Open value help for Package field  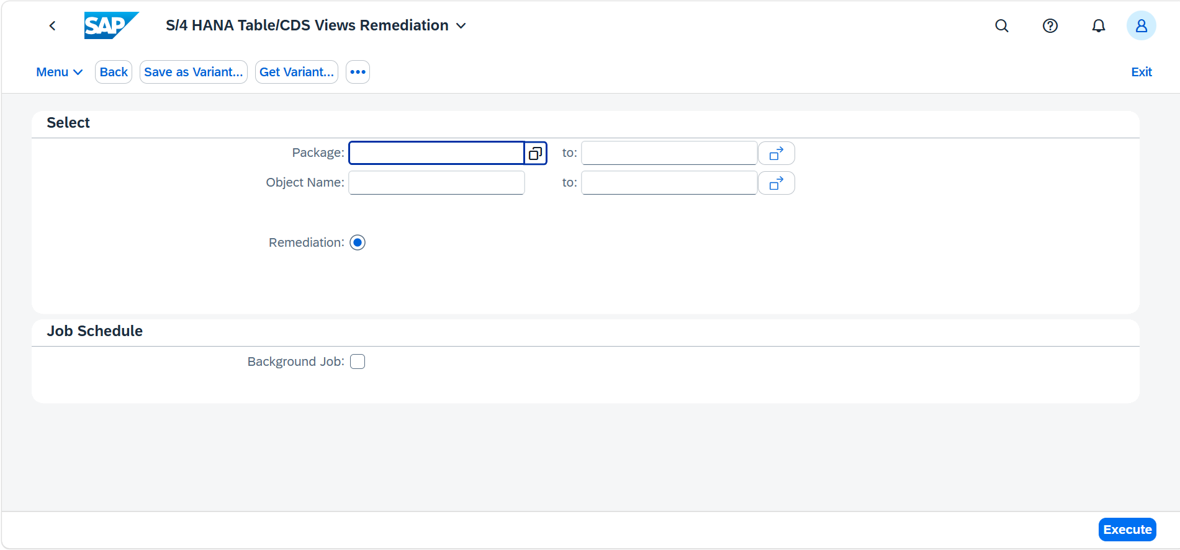(x=535, y=153)
